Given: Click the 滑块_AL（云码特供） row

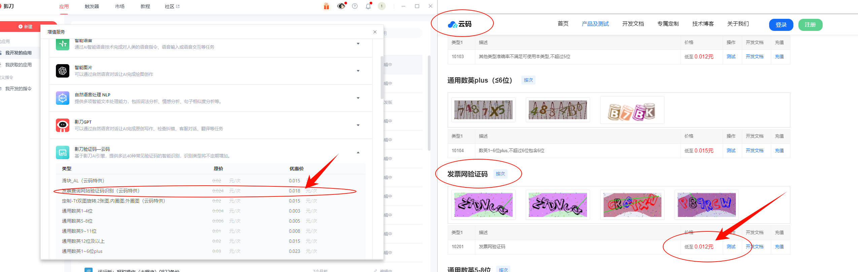Looking at the screenshot, I should pos(210,181).
